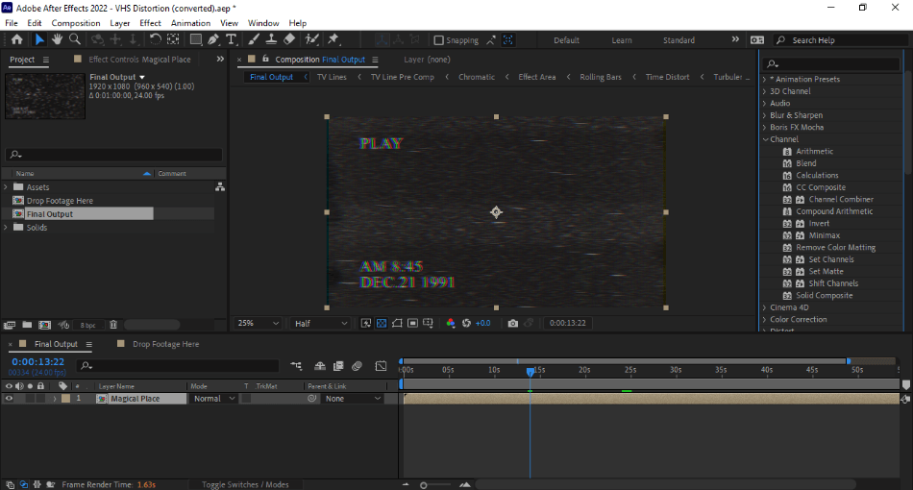Click the Final Output project thumbnail
The height and width of the screenshot is (490, 913).
coord(45,96)
